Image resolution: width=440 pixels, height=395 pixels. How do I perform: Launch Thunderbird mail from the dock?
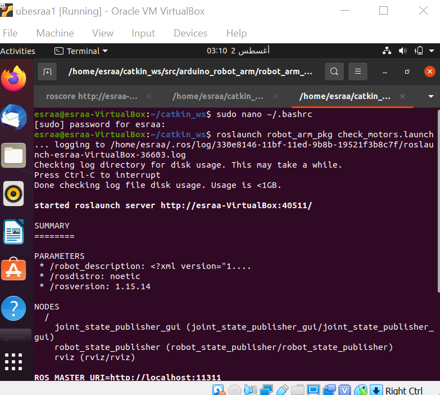(x=13, y=117)
